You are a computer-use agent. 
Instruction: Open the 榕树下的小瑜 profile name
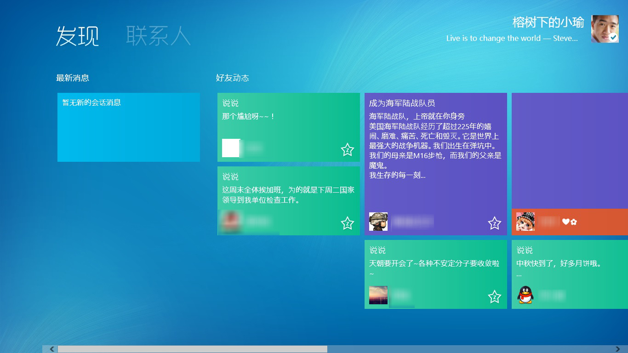coord(548,22)
